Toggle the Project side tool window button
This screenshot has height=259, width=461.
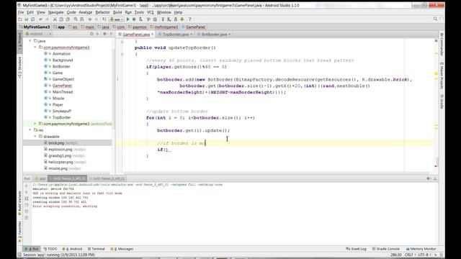(x=19, y=41)
